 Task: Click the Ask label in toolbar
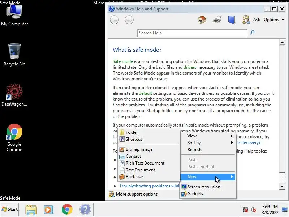pyautogui.click(x=256, y=20)
